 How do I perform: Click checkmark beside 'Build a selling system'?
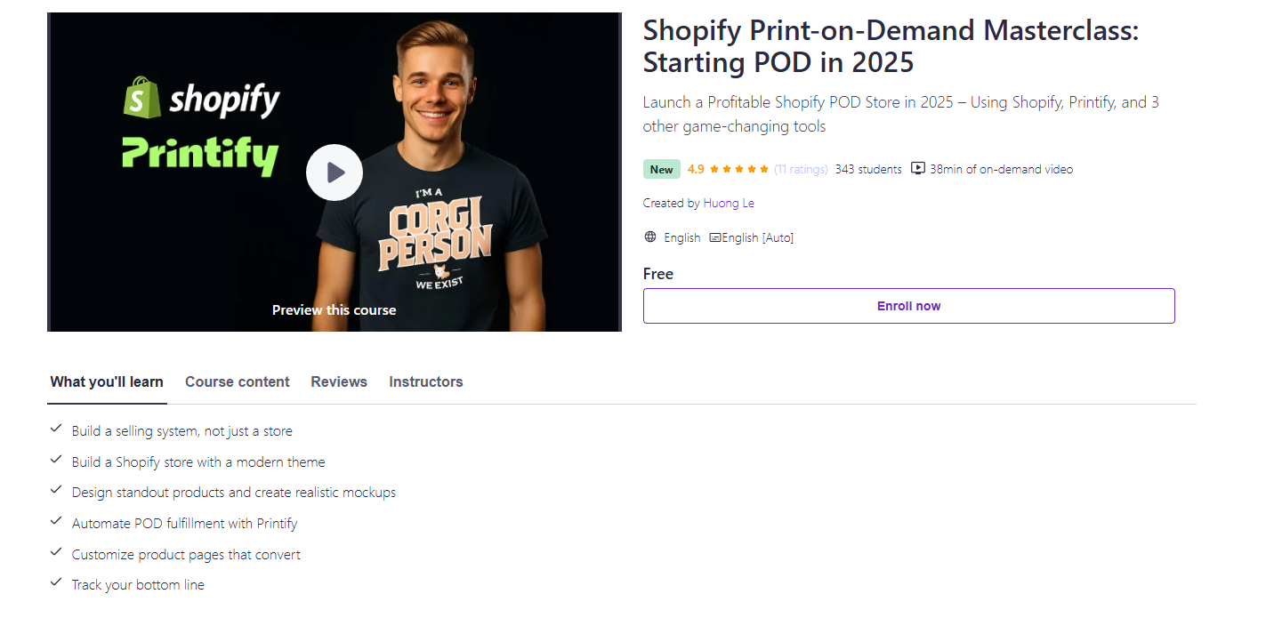(56, 429)
